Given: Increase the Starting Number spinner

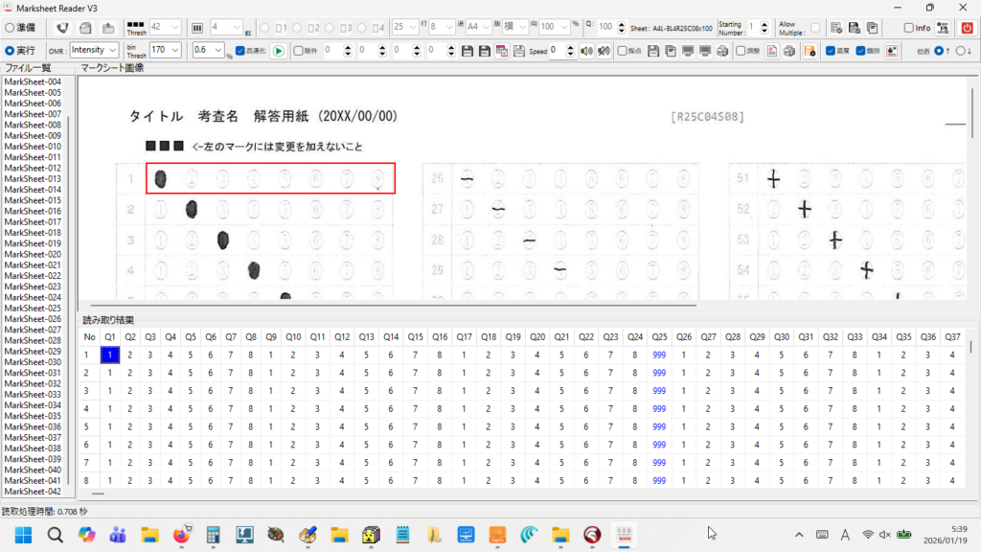Looking at the screenshot, I should click(764, 24).
